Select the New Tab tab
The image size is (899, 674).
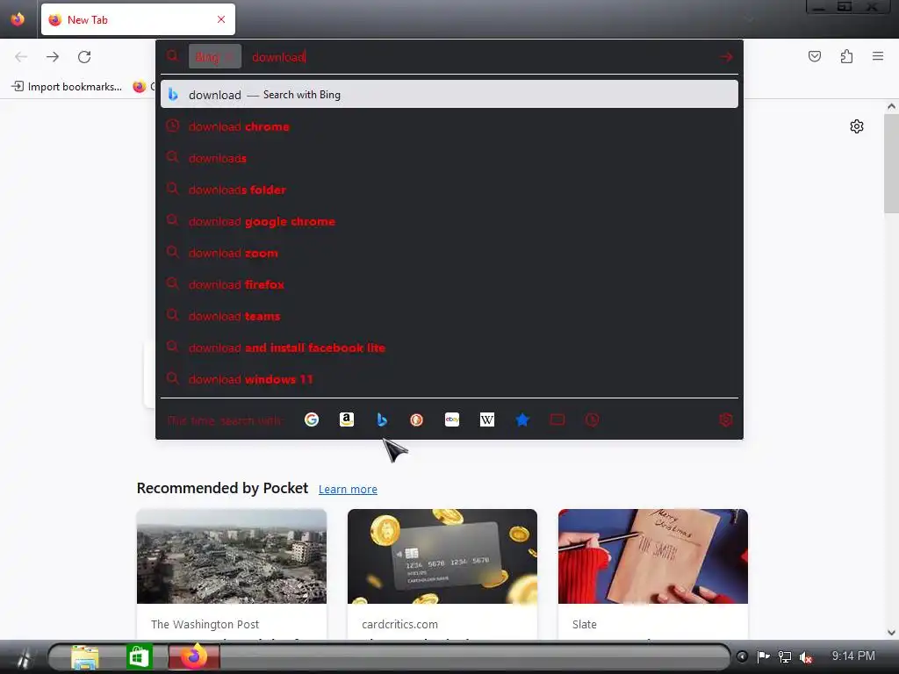(138, 19)
